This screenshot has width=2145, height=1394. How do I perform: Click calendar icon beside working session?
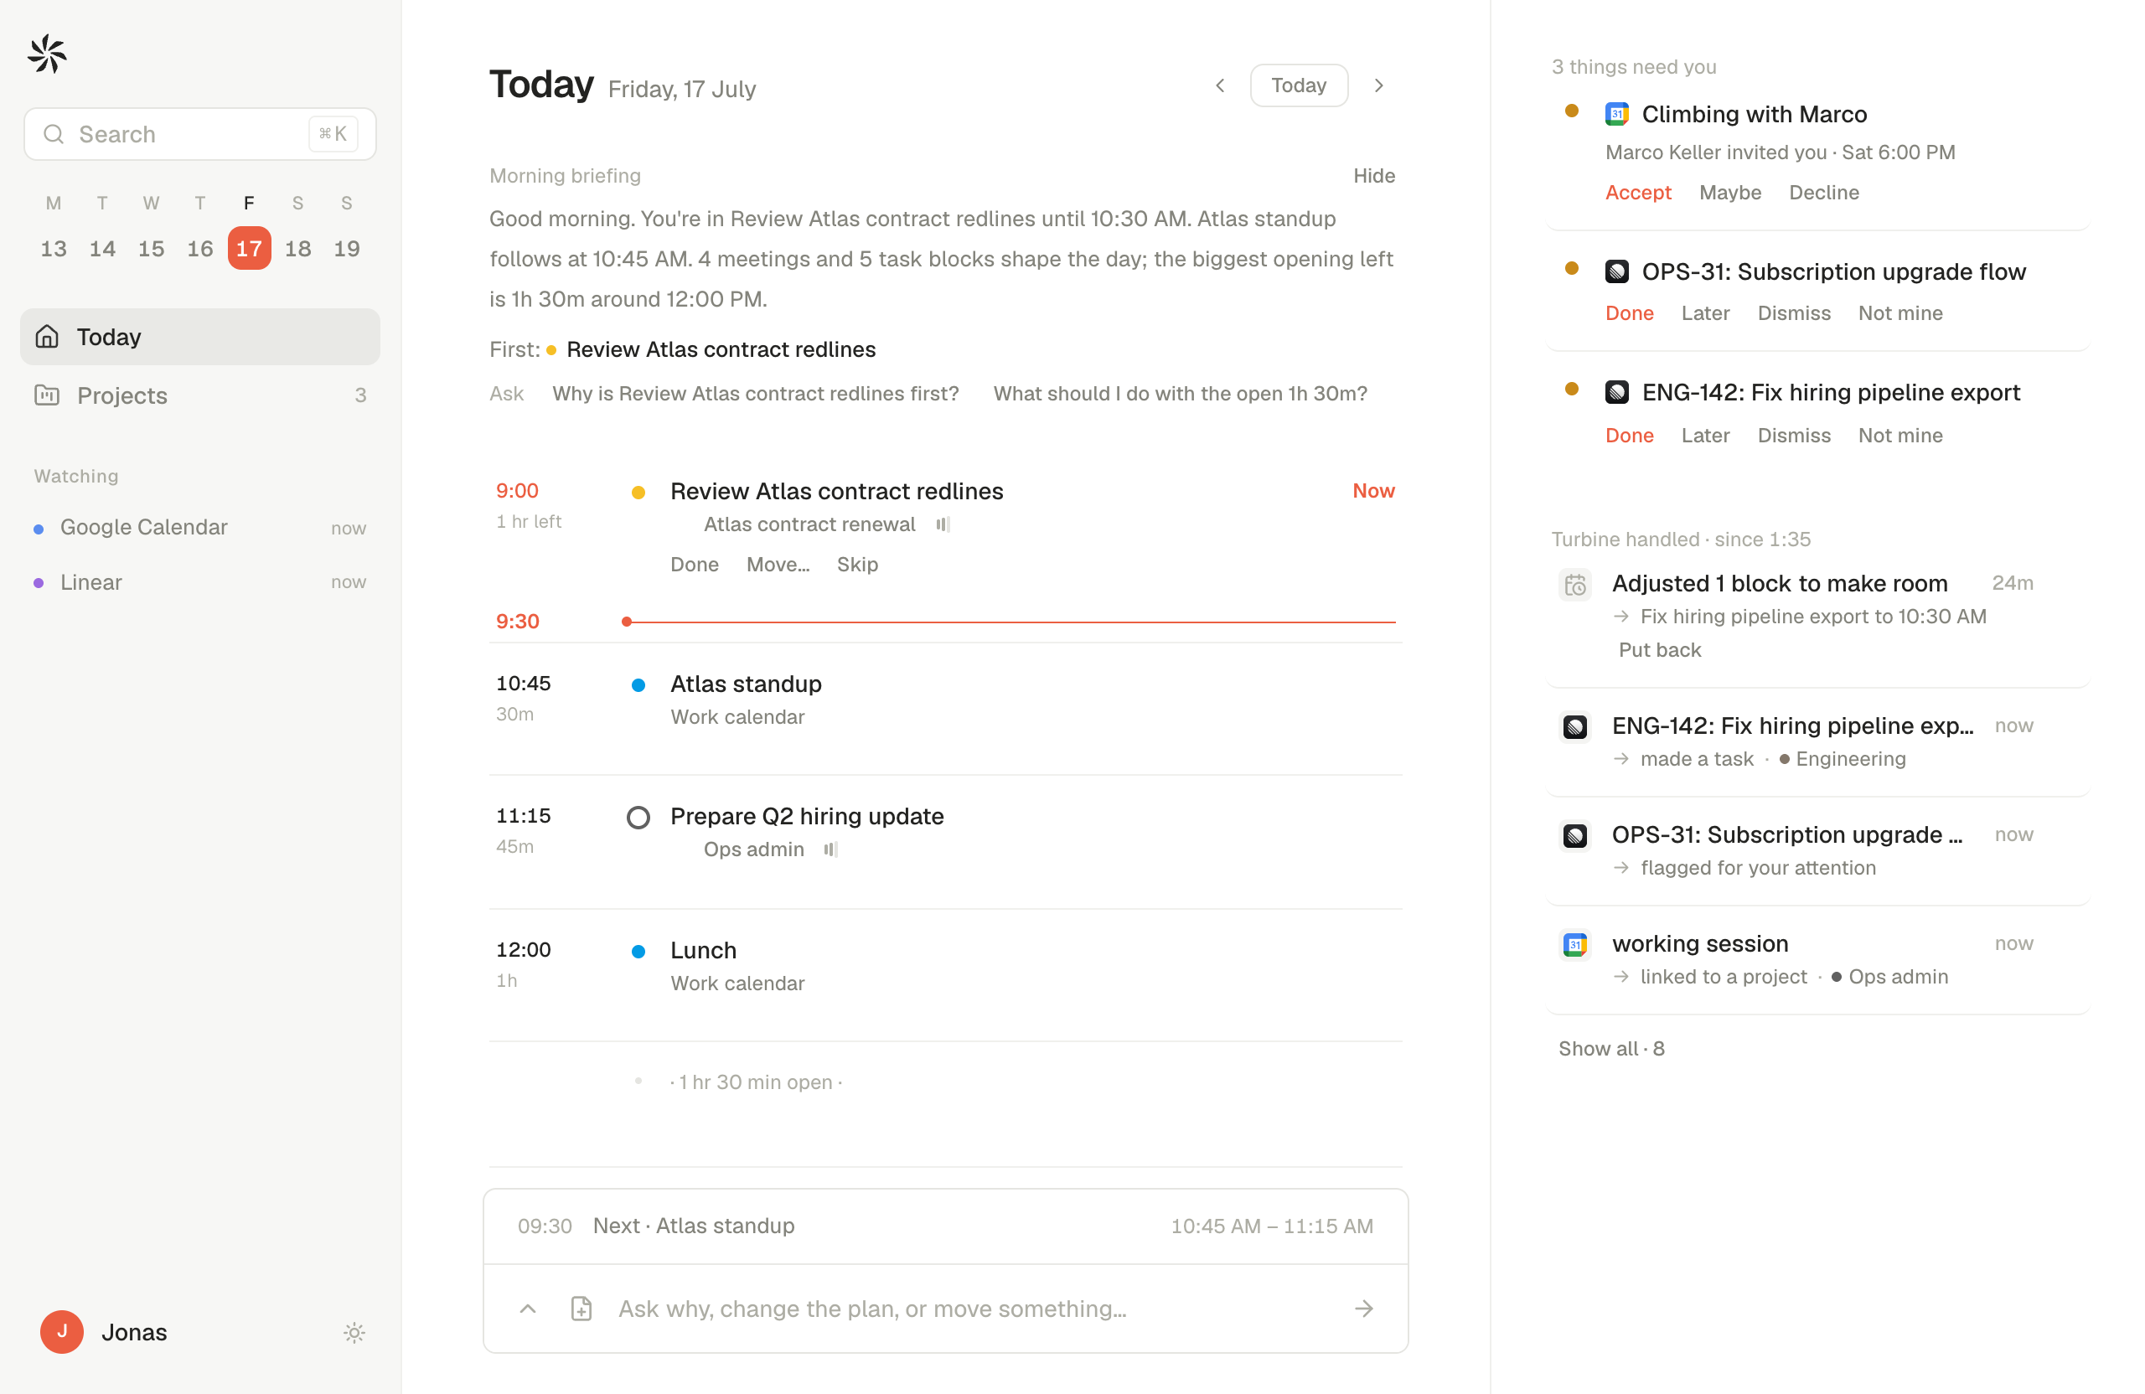1574,944
